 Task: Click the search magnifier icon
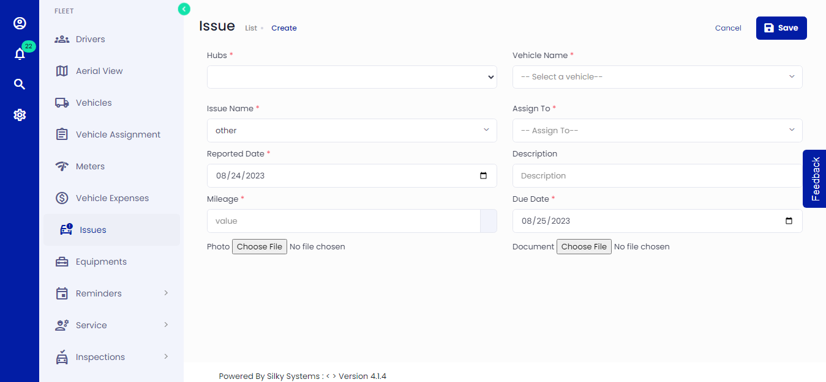(20, 84)
